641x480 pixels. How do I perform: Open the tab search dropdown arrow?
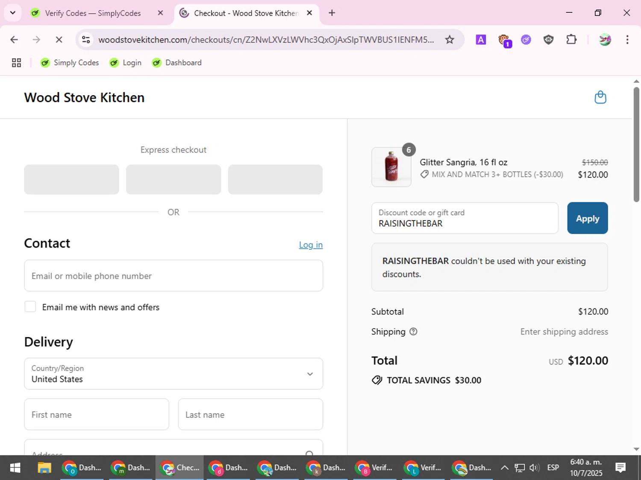(13, 13)
